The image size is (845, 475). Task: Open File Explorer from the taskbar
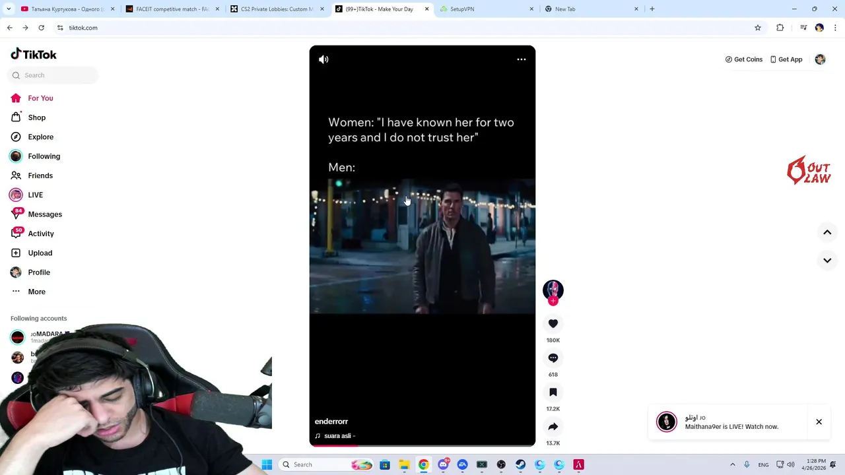tap(404, 464)
